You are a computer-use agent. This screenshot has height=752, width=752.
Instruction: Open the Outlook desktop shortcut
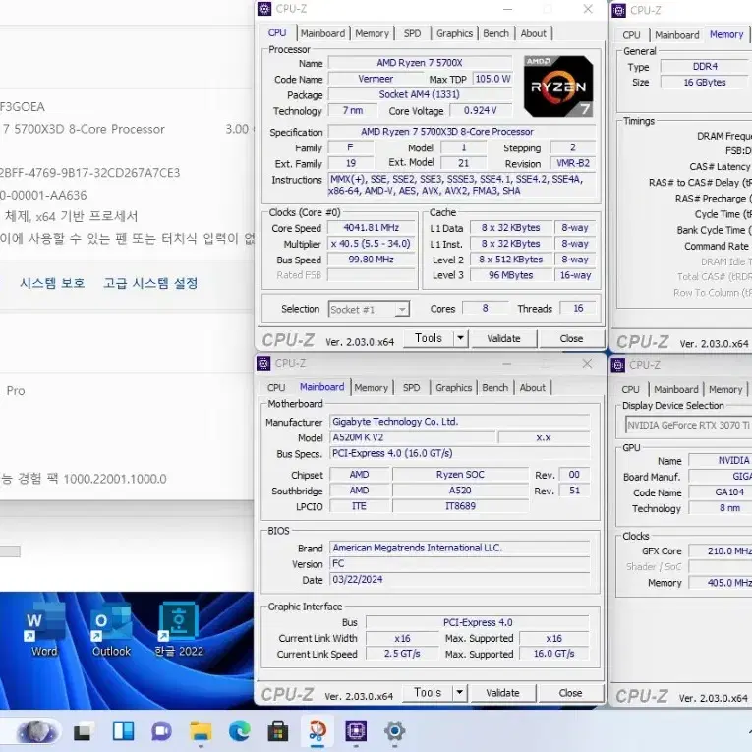click(111, 628)
